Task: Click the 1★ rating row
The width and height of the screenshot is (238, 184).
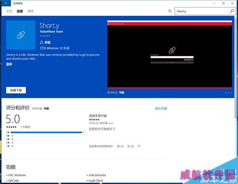Action: [x=10, y=146]
